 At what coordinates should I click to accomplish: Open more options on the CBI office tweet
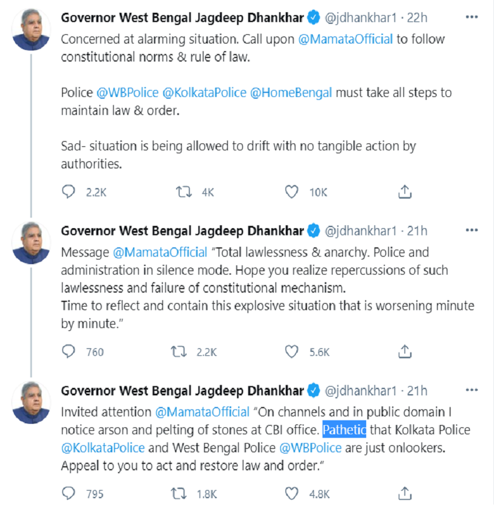click(x=471, y=390)
